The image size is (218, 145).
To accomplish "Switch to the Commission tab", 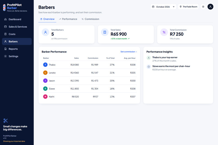I will [x=90, y=19].
